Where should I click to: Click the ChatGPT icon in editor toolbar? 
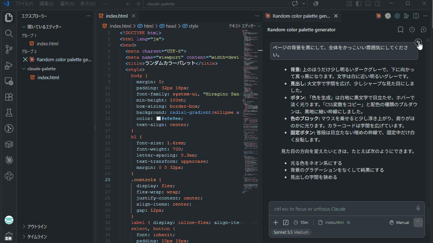coord(388,16)
